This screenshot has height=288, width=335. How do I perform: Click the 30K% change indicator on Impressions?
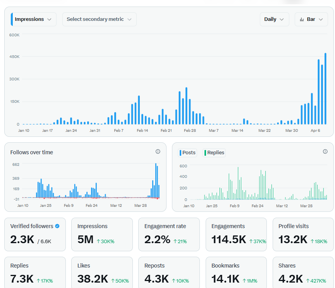106,241
